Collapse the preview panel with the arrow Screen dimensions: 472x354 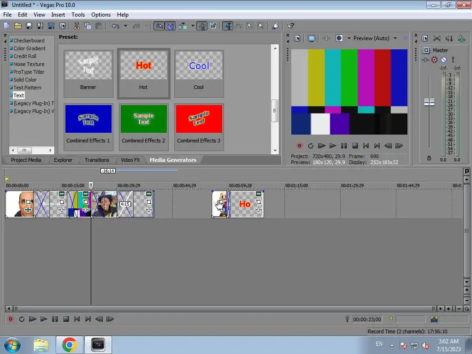tap(288, 41)
